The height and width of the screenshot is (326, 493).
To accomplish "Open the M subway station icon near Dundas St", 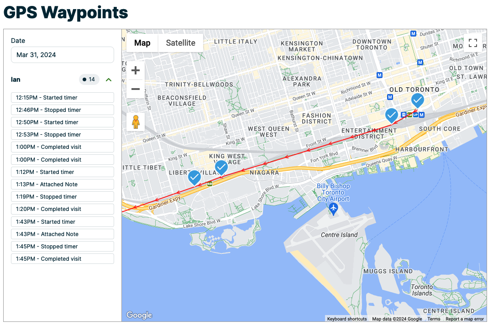I will click(x=413, y=33).
